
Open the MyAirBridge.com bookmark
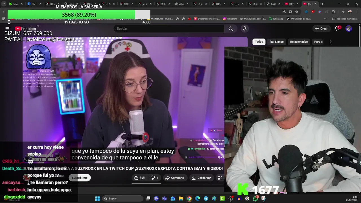coord(253,19)
